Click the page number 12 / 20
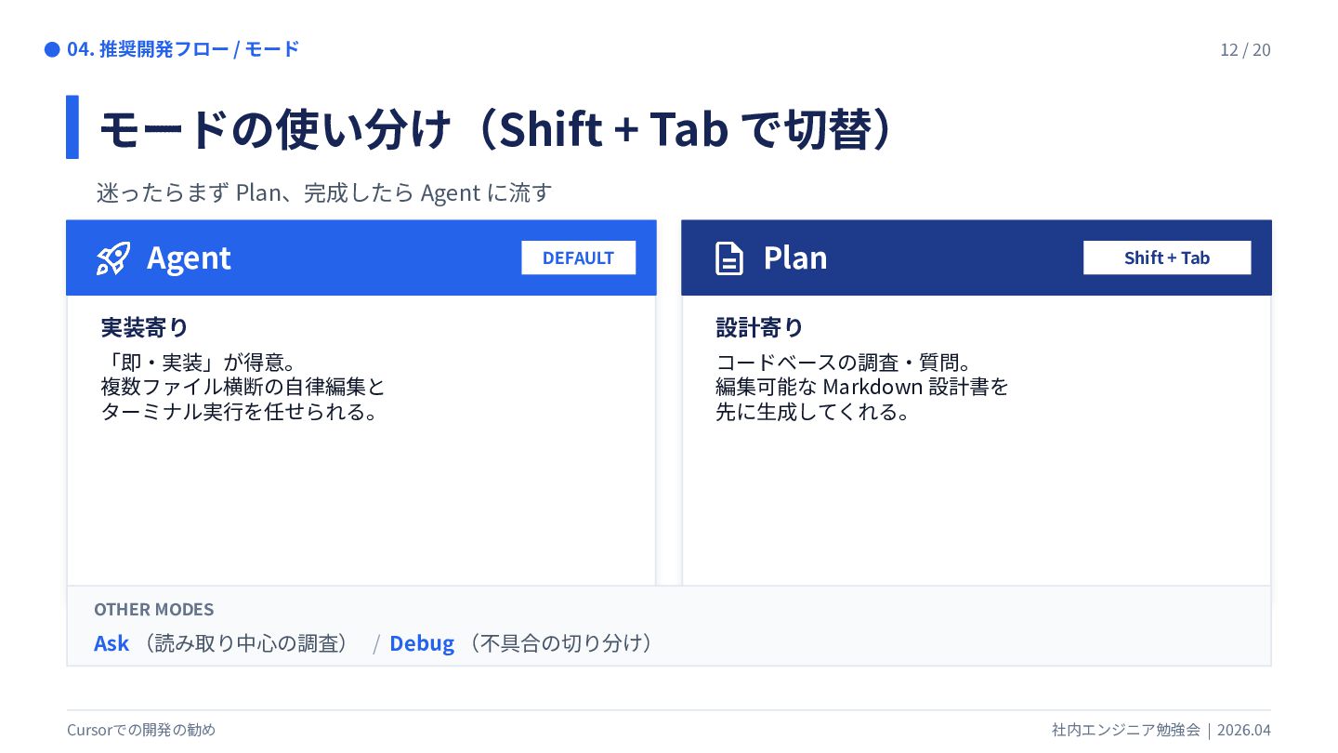This screenshot has width=1338, height=753. [x=1245, y=50]
